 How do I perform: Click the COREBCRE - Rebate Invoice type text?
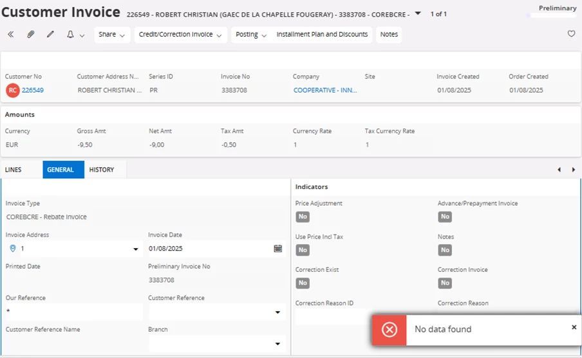click(x=46, y=217)
